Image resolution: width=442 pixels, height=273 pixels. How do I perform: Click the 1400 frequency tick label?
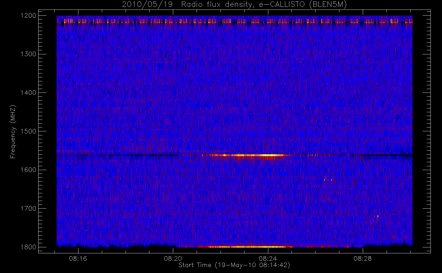tap(28, 93)
